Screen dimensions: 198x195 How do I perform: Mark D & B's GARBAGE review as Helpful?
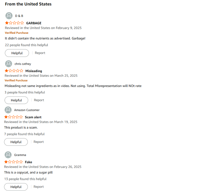[17, 53]
